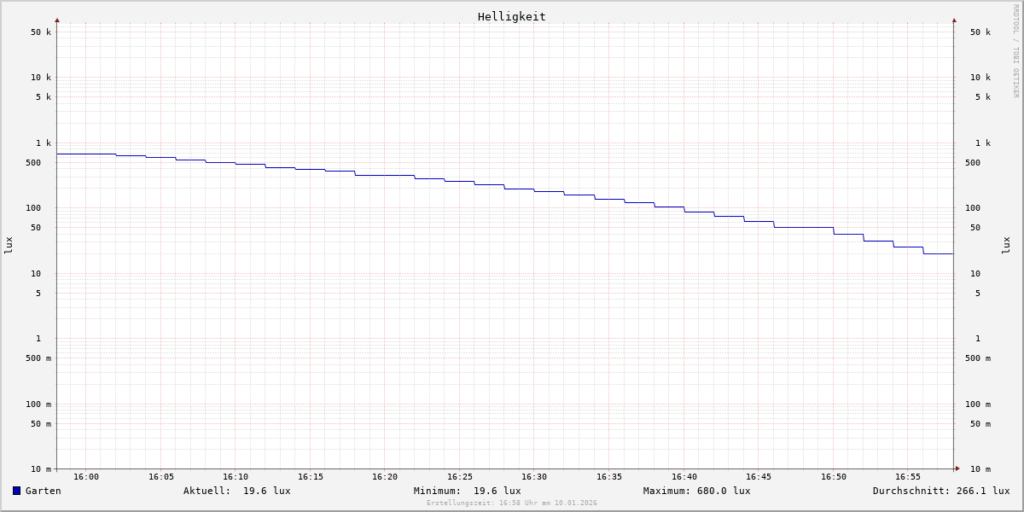Image resolution: width=1024 pixels, height=512 pixels.
Task: Click the Minimum 19.6 lux statistic
Action: (467, 491)
